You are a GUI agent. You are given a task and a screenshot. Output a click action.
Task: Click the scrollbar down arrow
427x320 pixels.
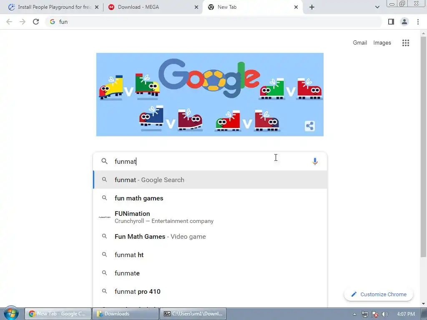click(x=423, y=303)
